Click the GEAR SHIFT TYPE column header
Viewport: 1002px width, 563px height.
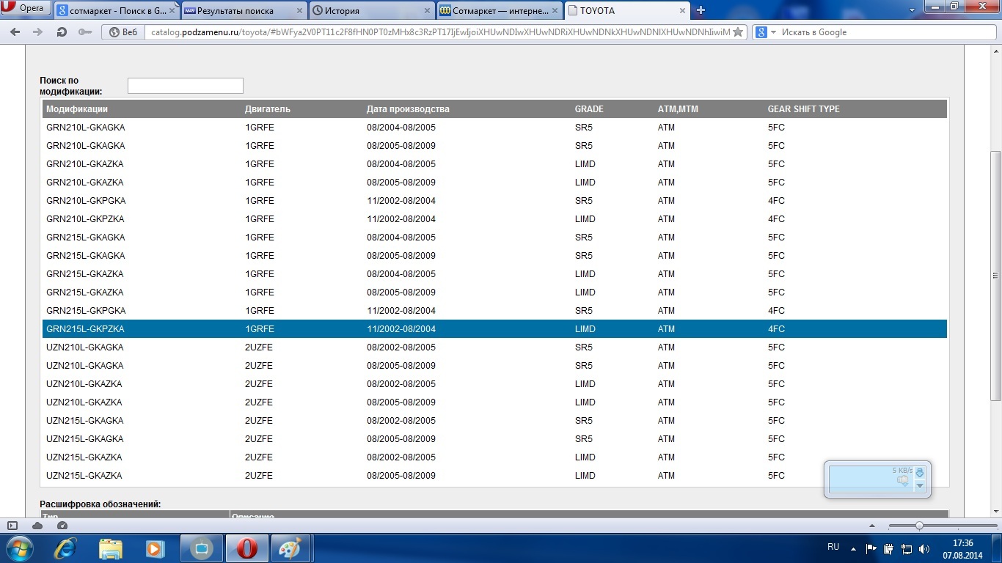click(x=803, y=109)
